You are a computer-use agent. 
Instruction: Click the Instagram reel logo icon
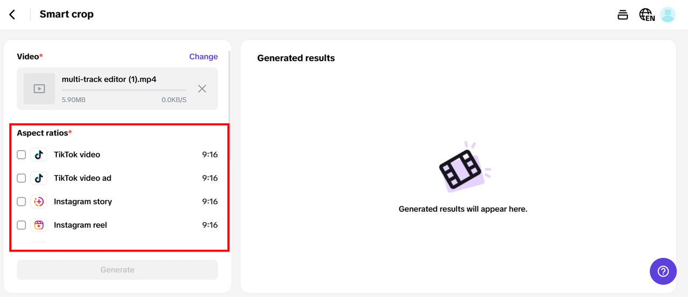pos(39,225)
